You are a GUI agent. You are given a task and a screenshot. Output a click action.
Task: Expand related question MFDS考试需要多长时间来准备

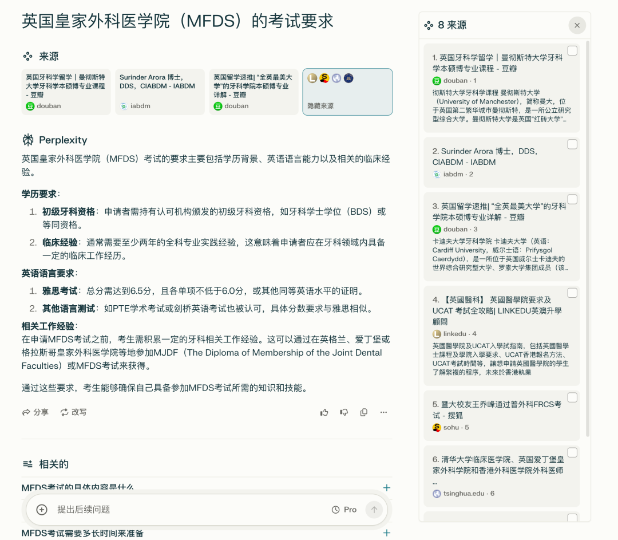coord(206,533)
